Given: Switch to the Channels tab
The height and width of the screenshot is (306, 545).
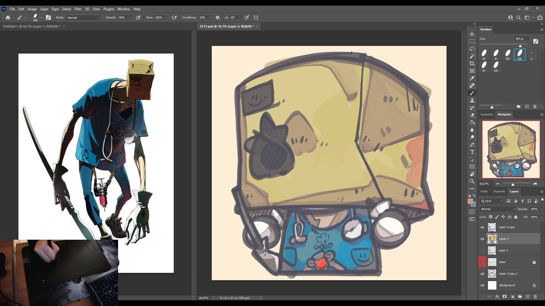Looking at the screenshot, I should (499, 192).
